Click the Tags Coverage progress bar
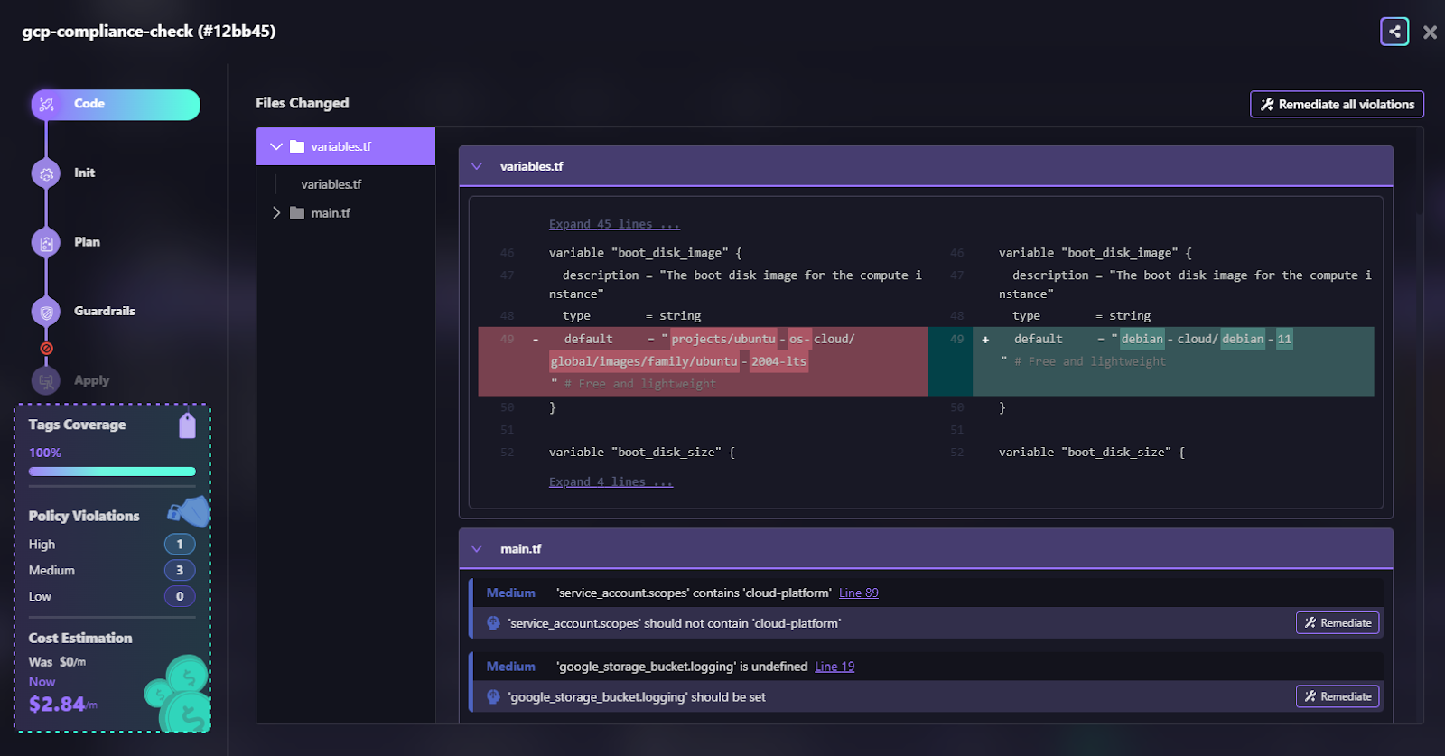The height and width of the screenshot is (756, 1445). pos(112,471)
